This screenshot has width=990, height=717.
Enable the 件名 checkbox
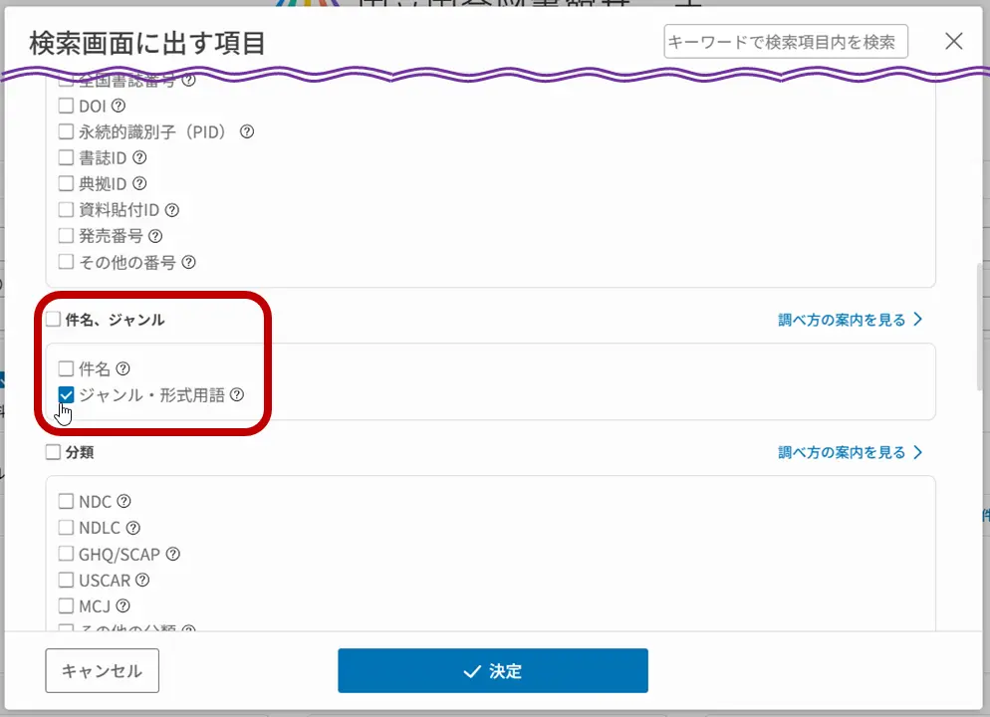[67, 368]
